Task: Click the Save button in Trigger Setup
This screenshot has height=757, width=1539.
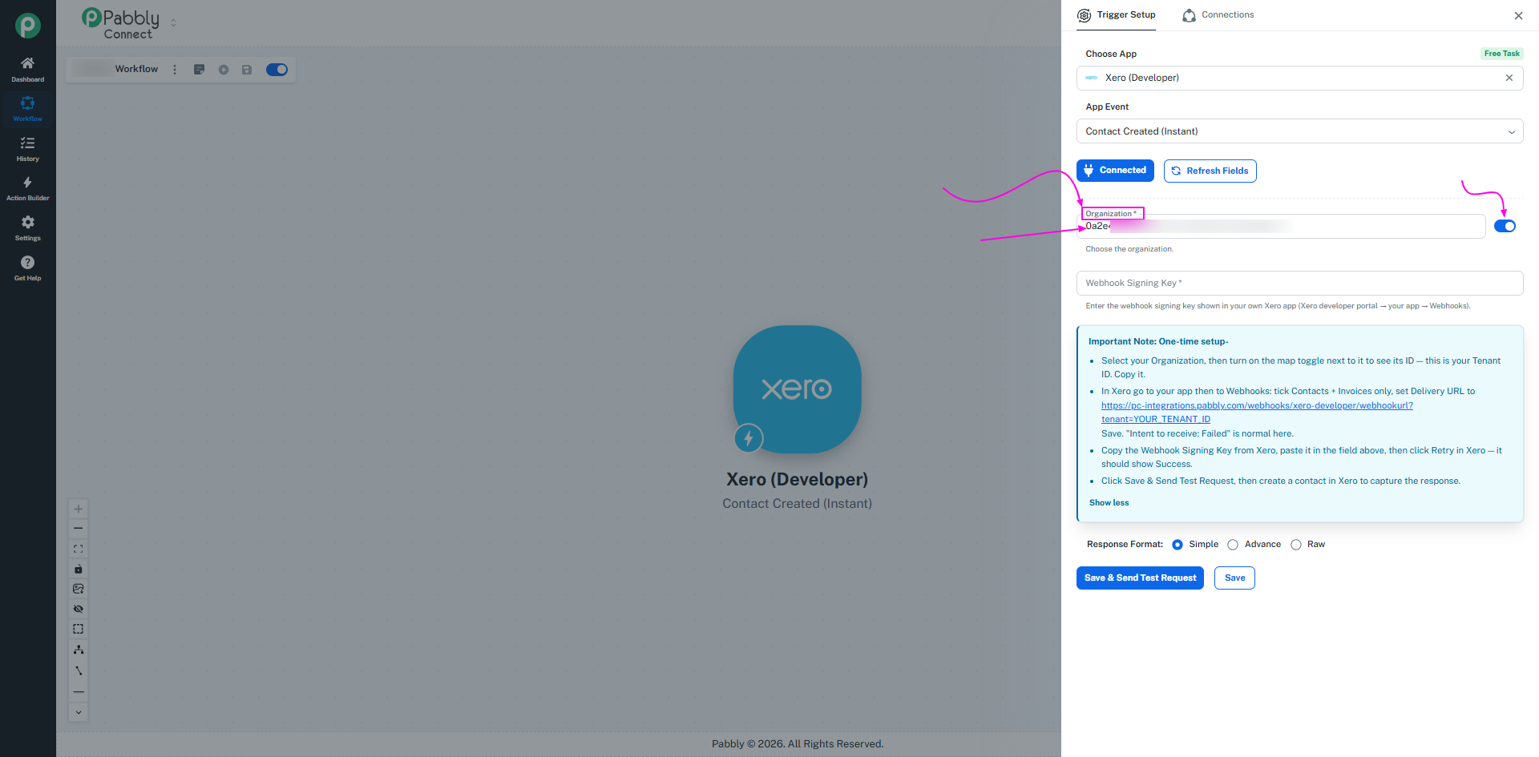Action: click(1234, 578)
